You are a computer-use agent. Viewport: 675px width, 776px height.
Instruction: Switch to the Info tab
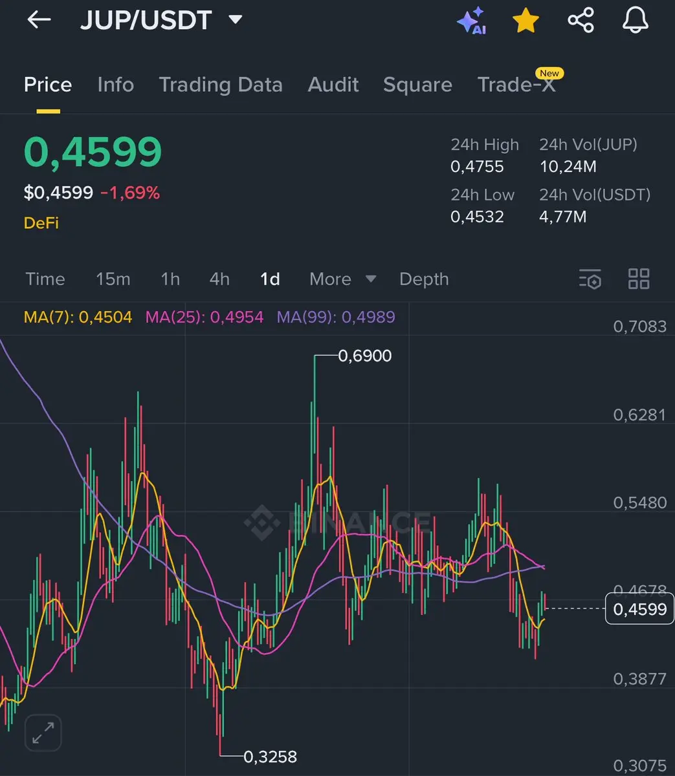click(x=115, y=85)
